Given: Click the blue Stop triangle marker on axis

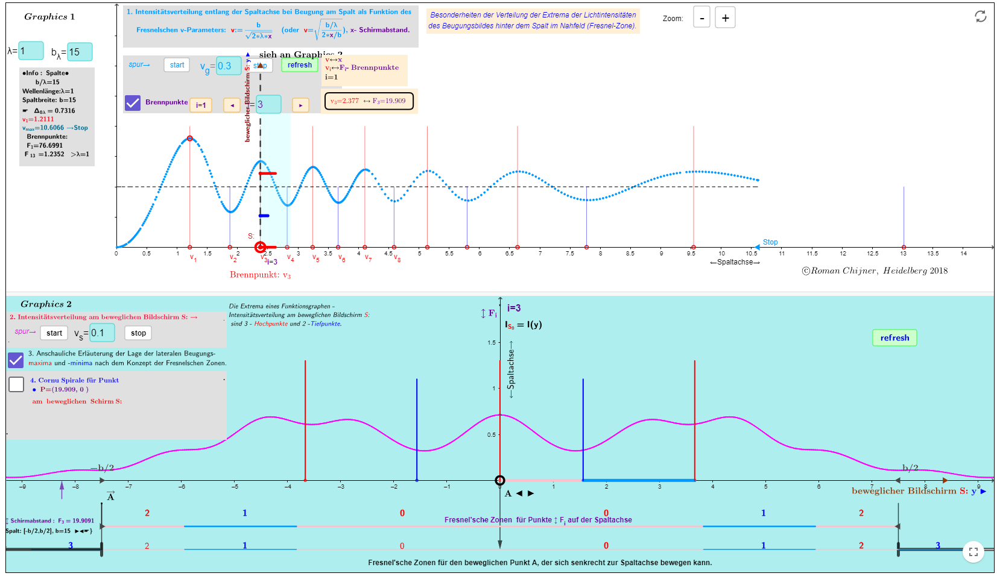Looking at the screenshot, I should coord(758,246).
